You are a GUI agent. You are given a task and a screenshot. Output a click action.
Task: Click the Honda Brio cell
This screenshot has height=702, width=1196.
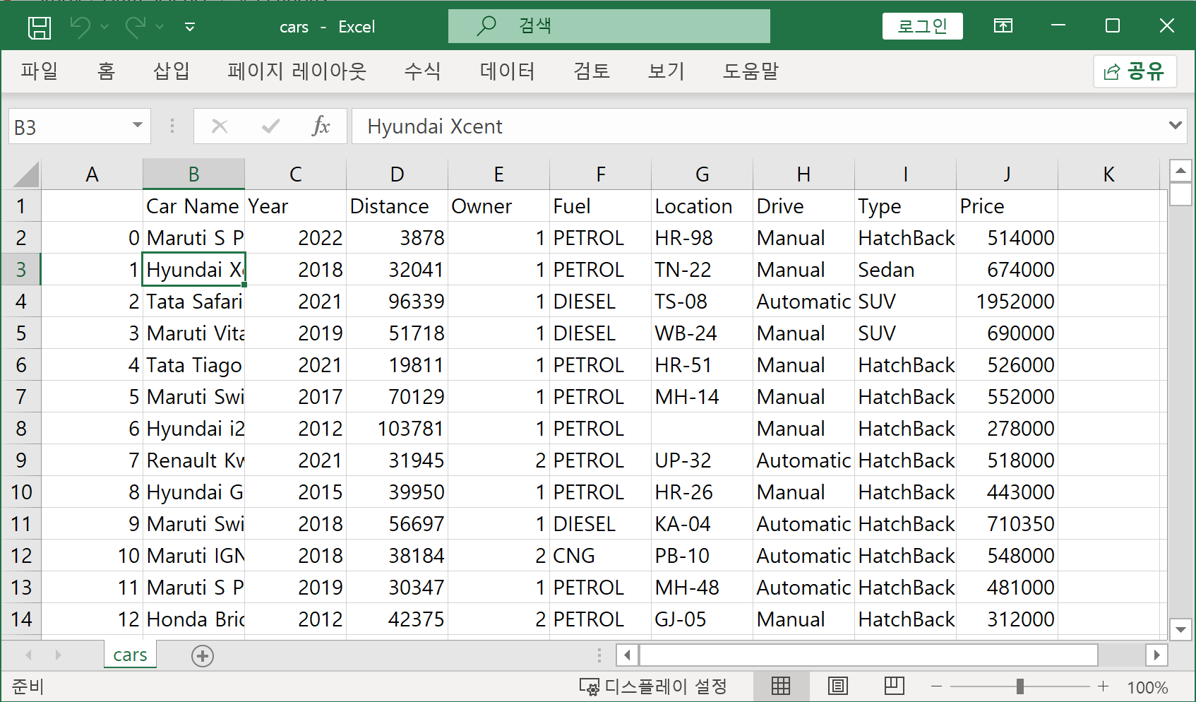(x=193, y=619)
